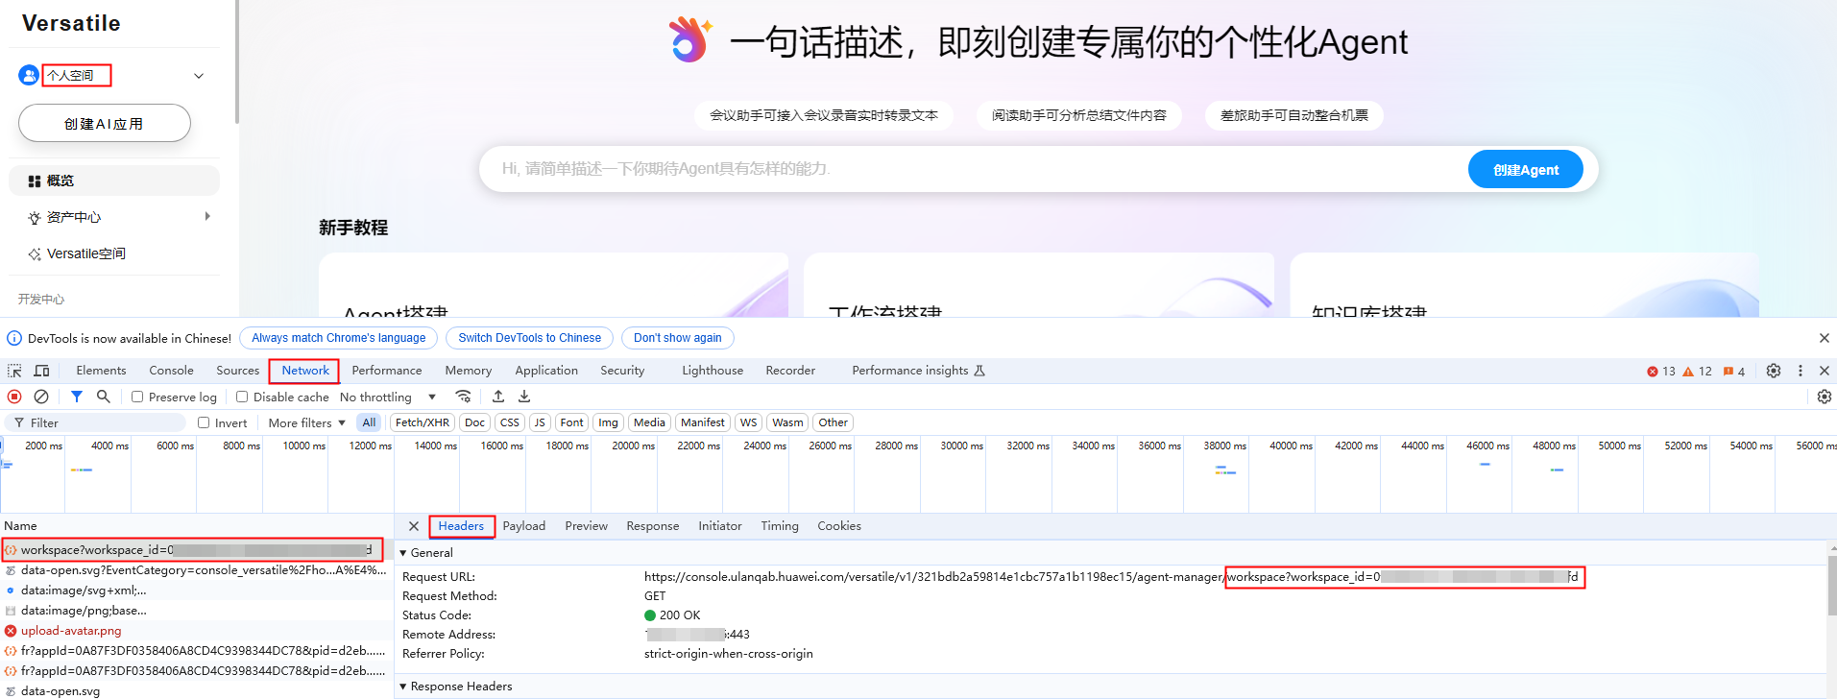
Task: Collapse the General headers section
Action: (403, 553)
